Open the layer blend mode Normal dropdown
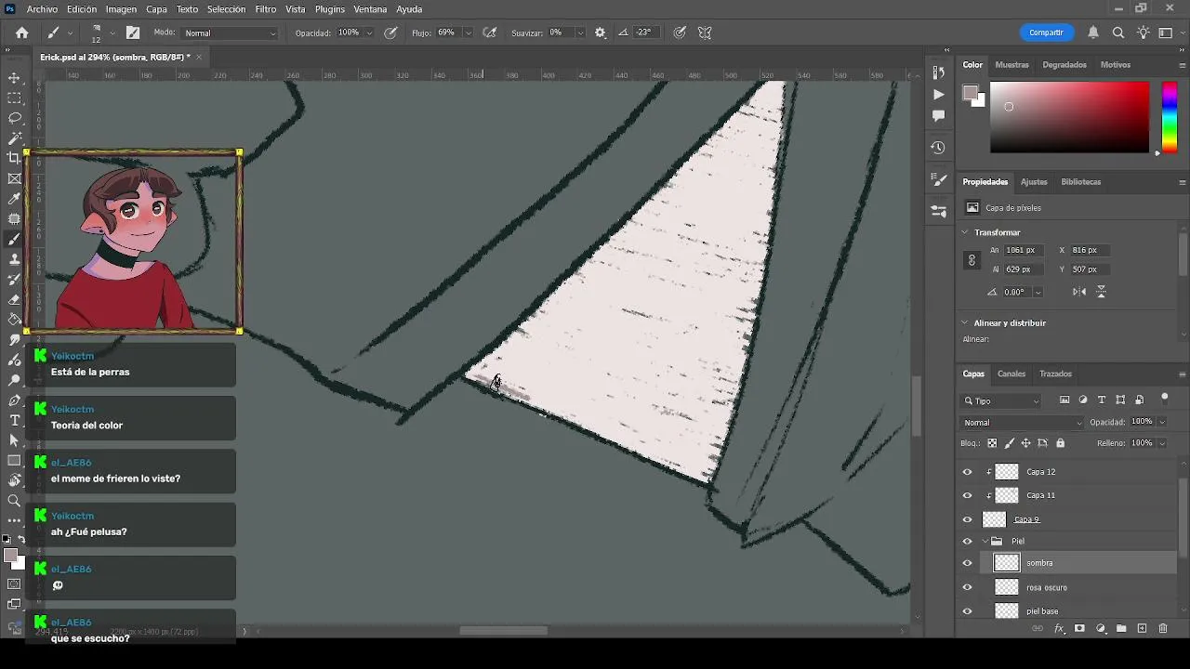Viewport: 1190px width, 669px height. point(1022,423)
